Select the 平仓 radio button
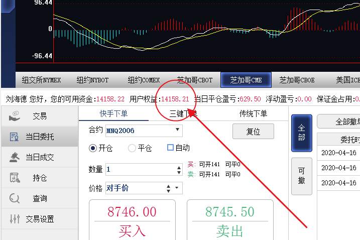Viewport: 360px width, 240px height. click(x=132, y=148)
